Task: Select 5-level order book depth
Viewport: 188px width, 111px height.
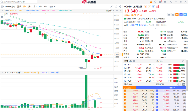Action: pyautogui.click(x=180, y=84)
